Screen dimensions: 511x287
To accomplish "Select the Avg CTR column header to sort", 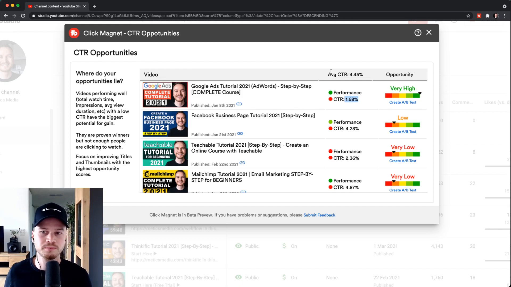I will 345,74.
